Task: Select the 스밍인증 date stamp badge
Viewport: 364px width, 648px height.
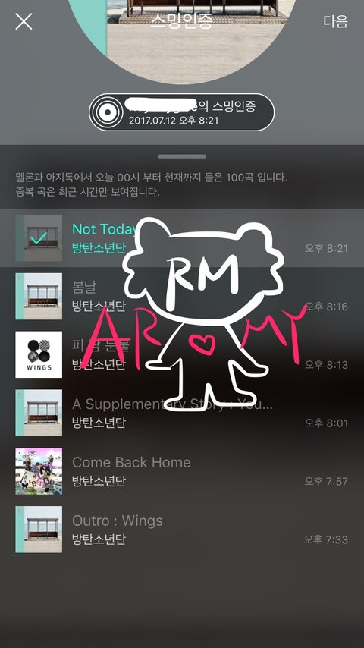Action: [181, 112]
